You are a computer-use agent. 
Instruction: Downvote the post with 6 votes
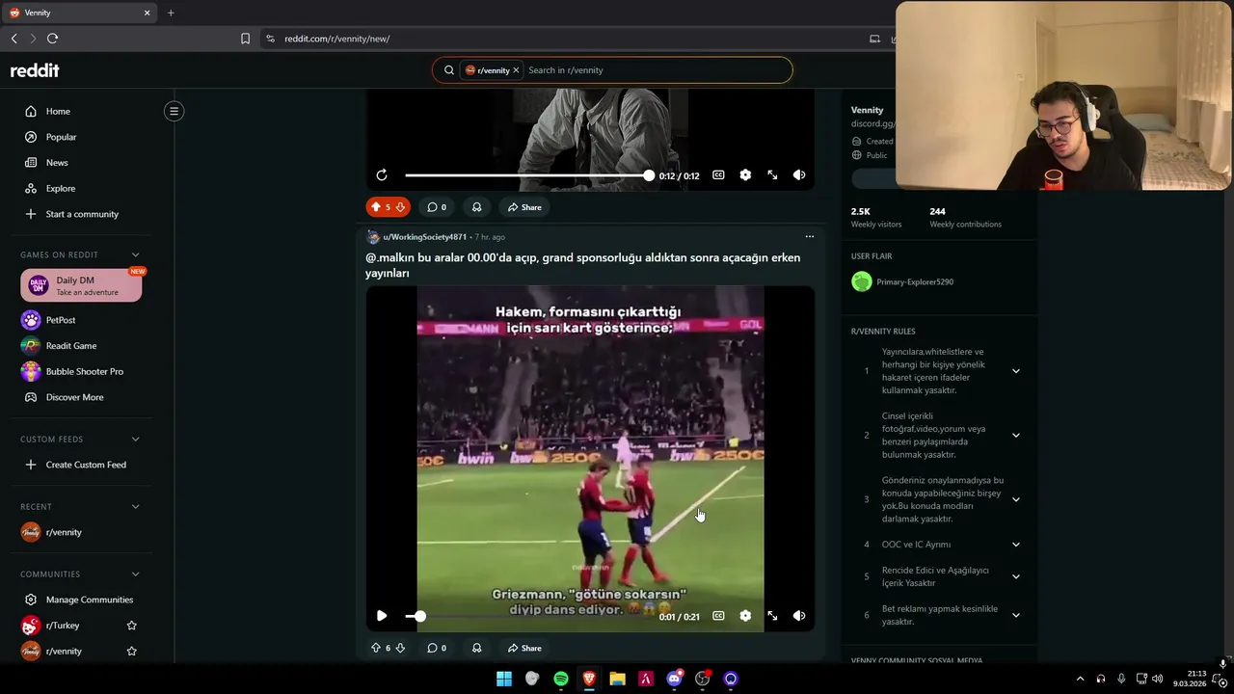point(400,648)
